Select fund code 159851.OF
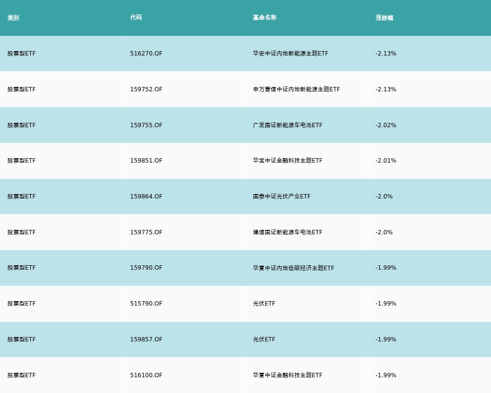Image resolution: width=491 pixels, height=393 pixels. 146,161
